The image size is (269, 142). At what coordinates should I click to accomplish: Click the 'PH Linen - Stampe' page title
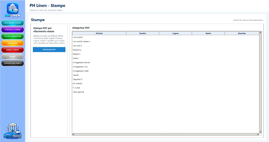[x=47, y=6]
